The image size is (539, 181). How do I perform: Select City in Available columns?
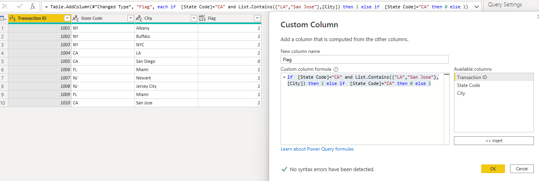click(493, 93)
